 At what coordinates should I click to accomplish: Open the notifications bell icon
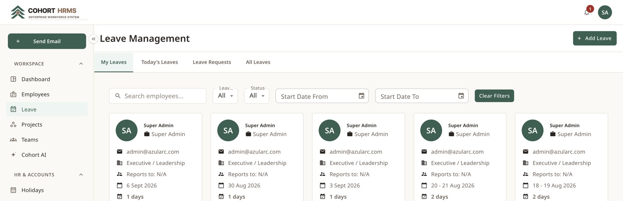click(x=586, y=13)
